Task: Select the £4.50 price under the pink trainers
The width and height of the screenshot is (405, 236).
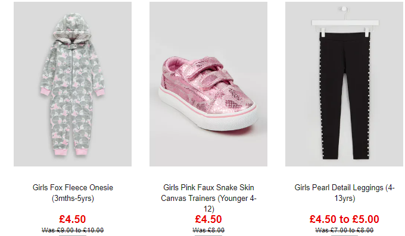Action: (x=208, y=219)
